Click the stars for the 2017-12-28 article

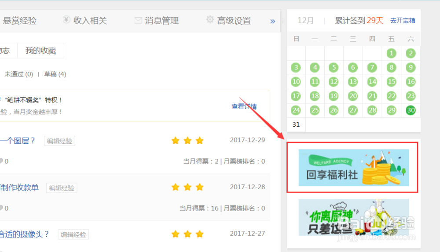click(x=187, y=187)
